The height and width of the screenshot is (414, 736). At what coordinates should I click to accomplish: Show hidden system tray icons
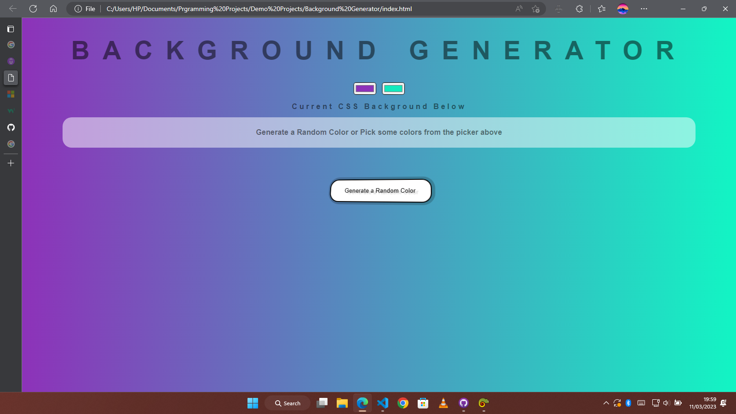[x=606, y=403]
